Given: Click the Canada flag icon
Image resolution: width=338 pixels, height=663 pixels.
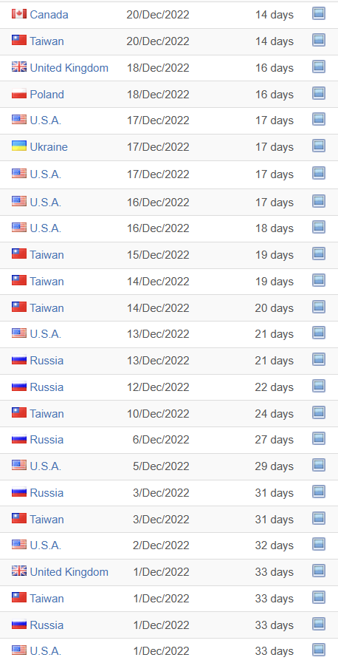Looking at the screenshot, I should 19,14.
